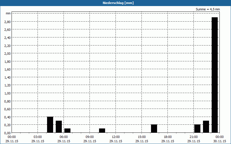
Task: Click the 0,60 y-axis value
Action: 8,109
